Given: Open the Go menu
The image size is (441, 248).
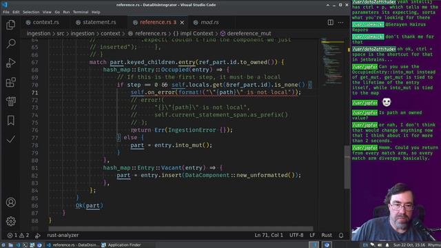Looking at the screenshot, I should click(x=57, y=12).
